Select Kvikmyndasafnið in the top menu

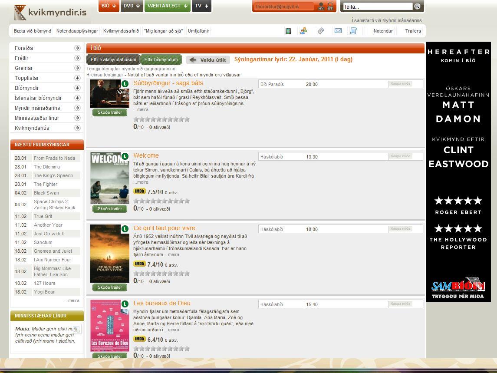click(x=121, y=31)
